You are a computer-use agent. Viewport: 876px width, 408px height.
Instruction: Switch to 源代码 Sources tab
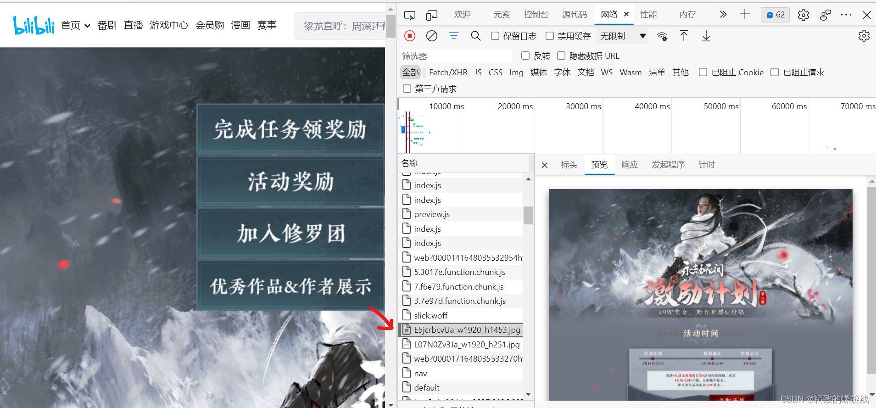coord(575,15)
